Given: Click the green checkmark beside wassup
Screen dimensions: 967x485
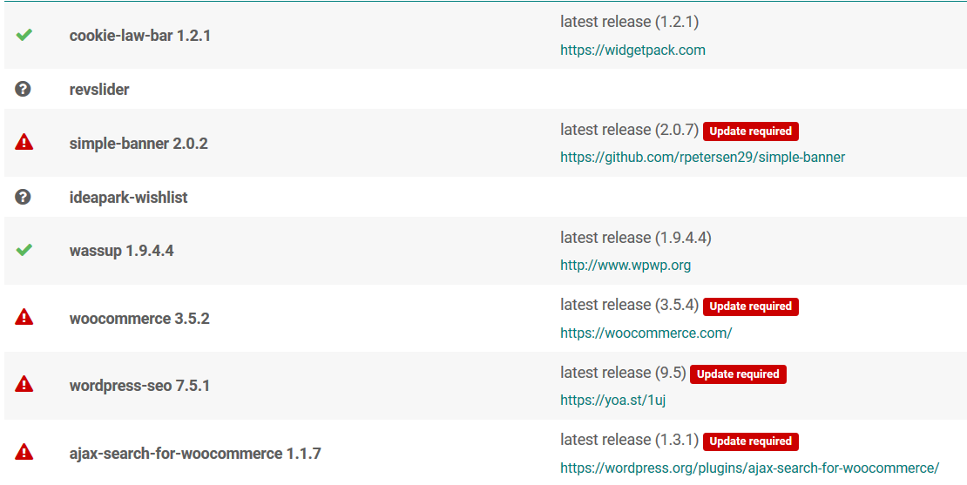Looking at the screenshot, I should coord(24,250).
